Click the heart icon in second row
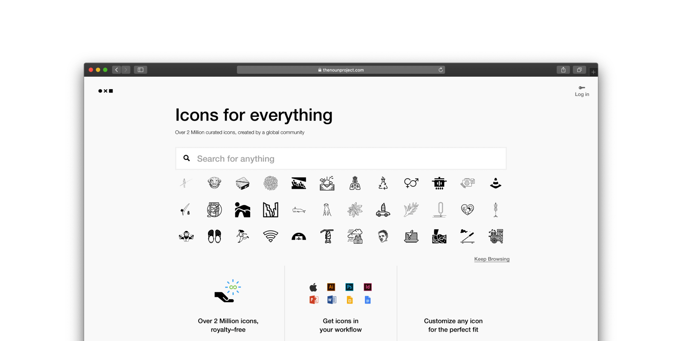This screenshot has height=341, width=682. click(x=467, y=210)
